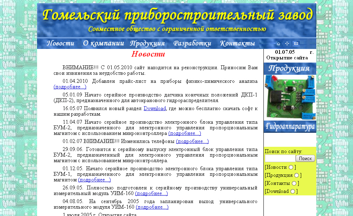Go to the Продукция menu section
This screenshot has width=353, height=216.
(x=147, y=43)
